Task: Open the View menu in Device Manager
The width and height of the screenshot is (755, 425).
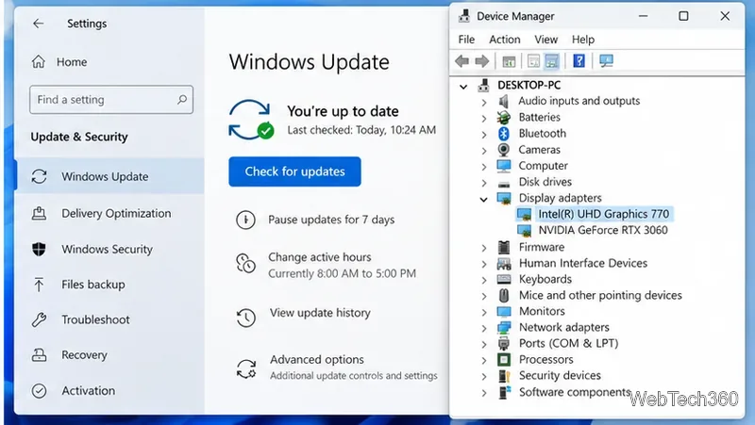Action: pyautogui.click(x=546, y=40)
